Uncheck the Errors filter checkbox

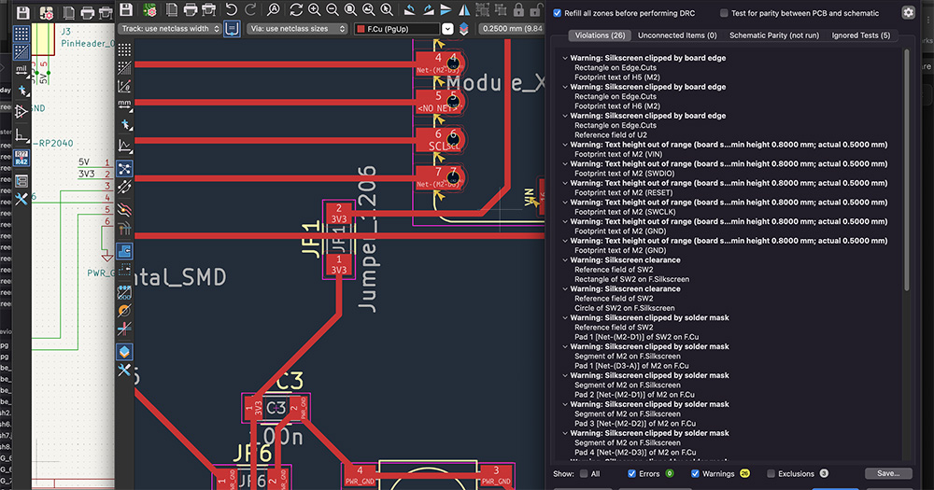[631, 474]
